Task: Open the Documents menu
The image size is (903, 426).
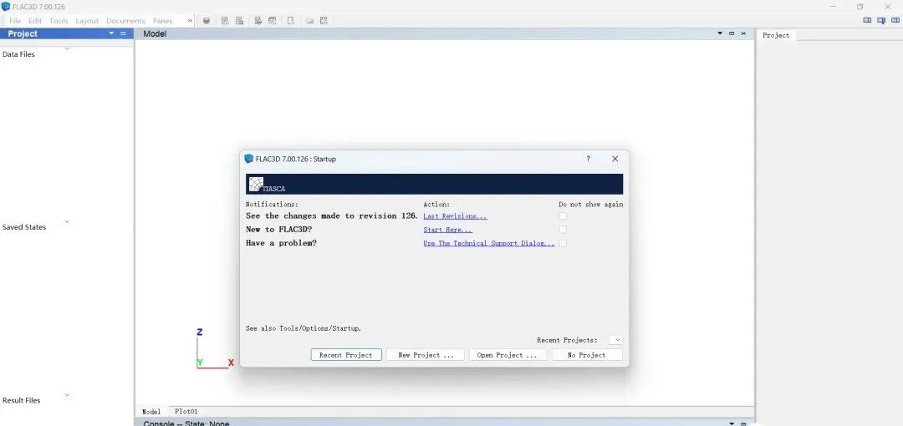Action: click(x=126, y=21)
